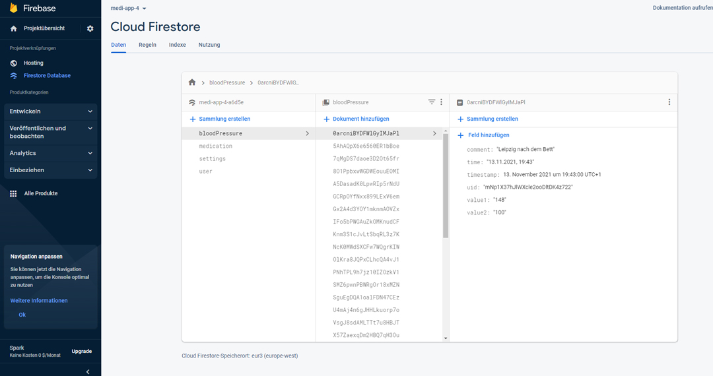Click the Projektübersicht home icon
Viewport: 713px width, 376px height.
pyautogui.click(x=14, y=28)
